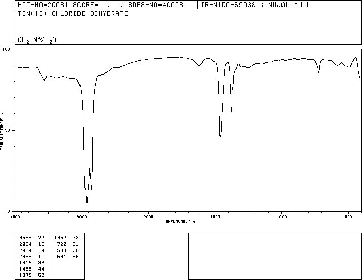Select the 1378 wavenumber in the peak table
362x280 pixels.
click(25, 275)
